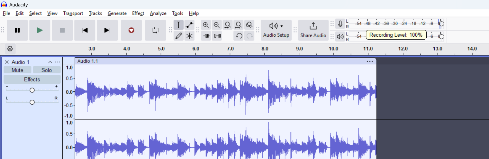The height and width of the screenshot is (159, 489).
Task: Collapse the Audio 1 track
Action: [50, 62]
